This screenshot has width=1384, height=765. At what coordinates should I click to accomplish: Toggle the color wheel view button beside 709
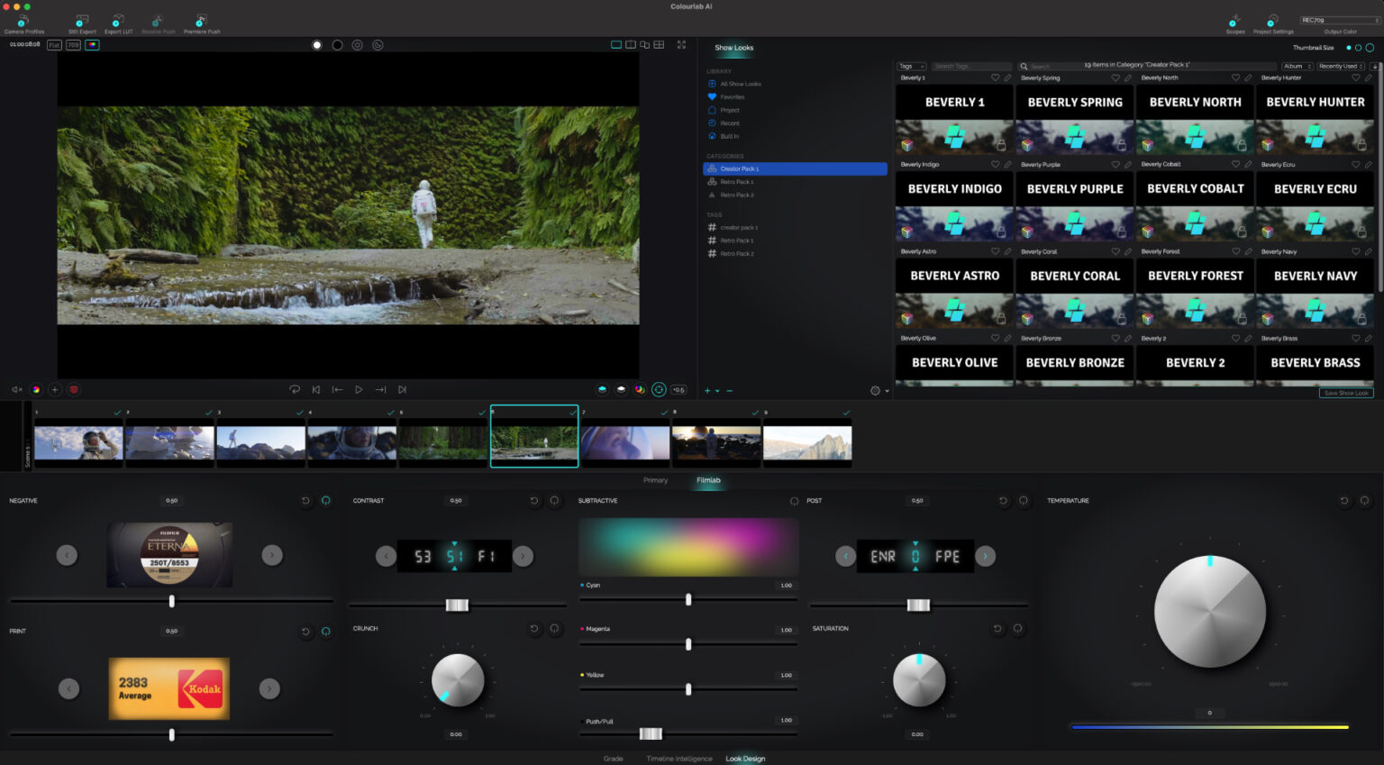click(92, 44)
